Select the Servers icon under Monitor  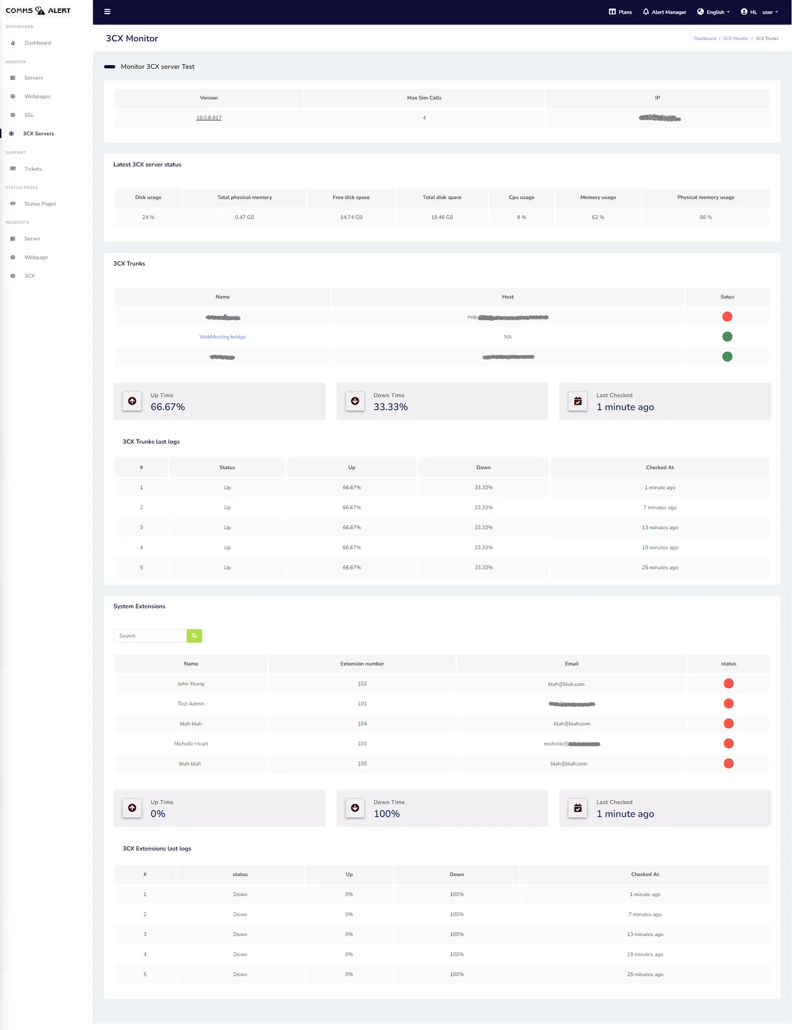(x=12, y=78)
